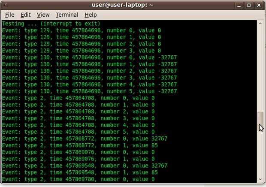
Task: Minimize the terminal window
Action: coord(239,6)
